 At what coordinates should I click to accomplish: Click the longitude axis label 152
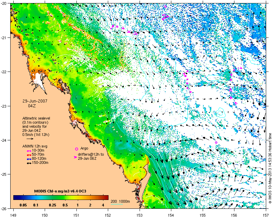click(108, 215)
